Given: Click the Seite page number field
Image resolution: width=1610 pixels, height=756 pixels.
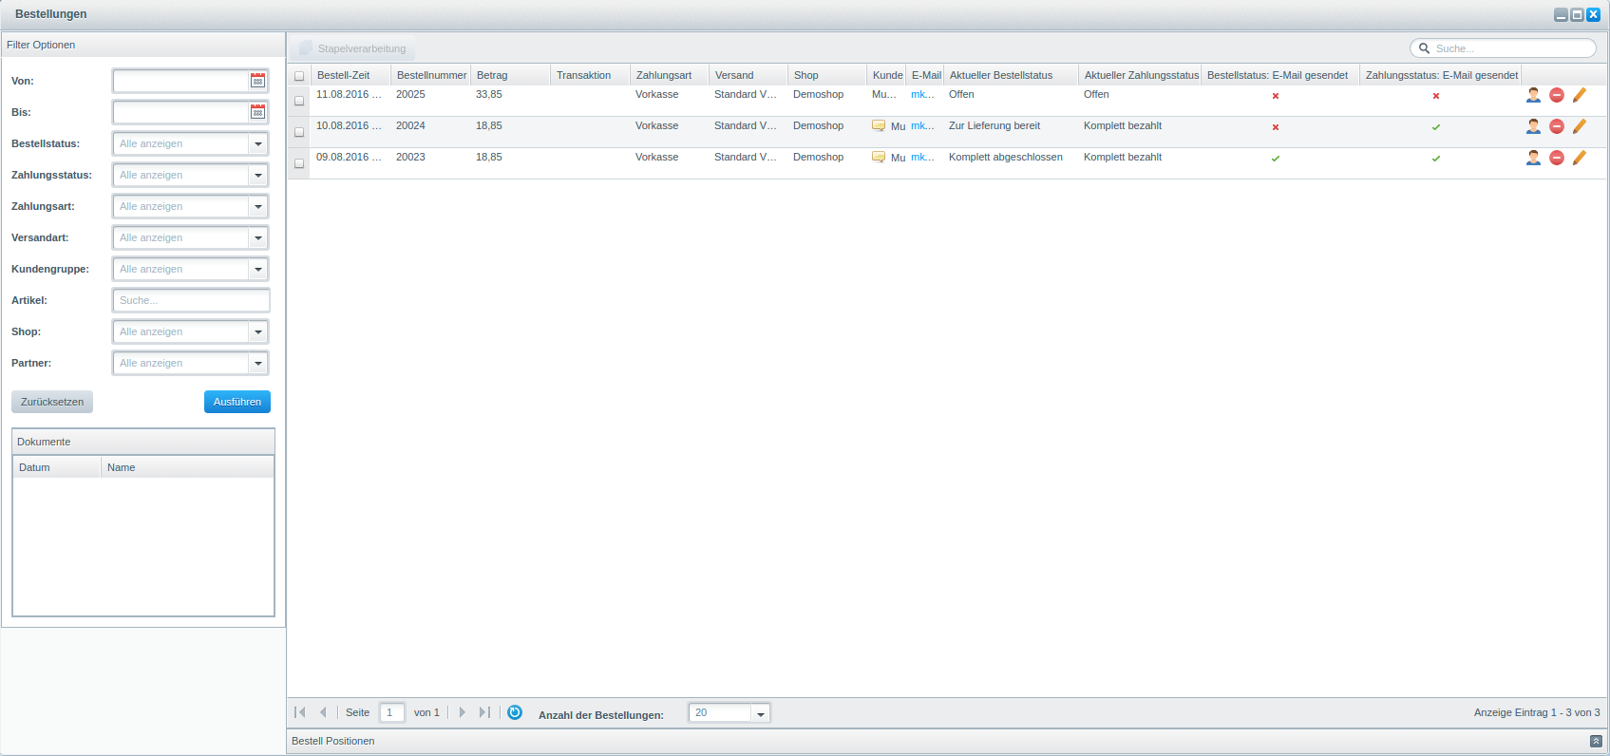Looking at the screenshot, I should point(392,712).
